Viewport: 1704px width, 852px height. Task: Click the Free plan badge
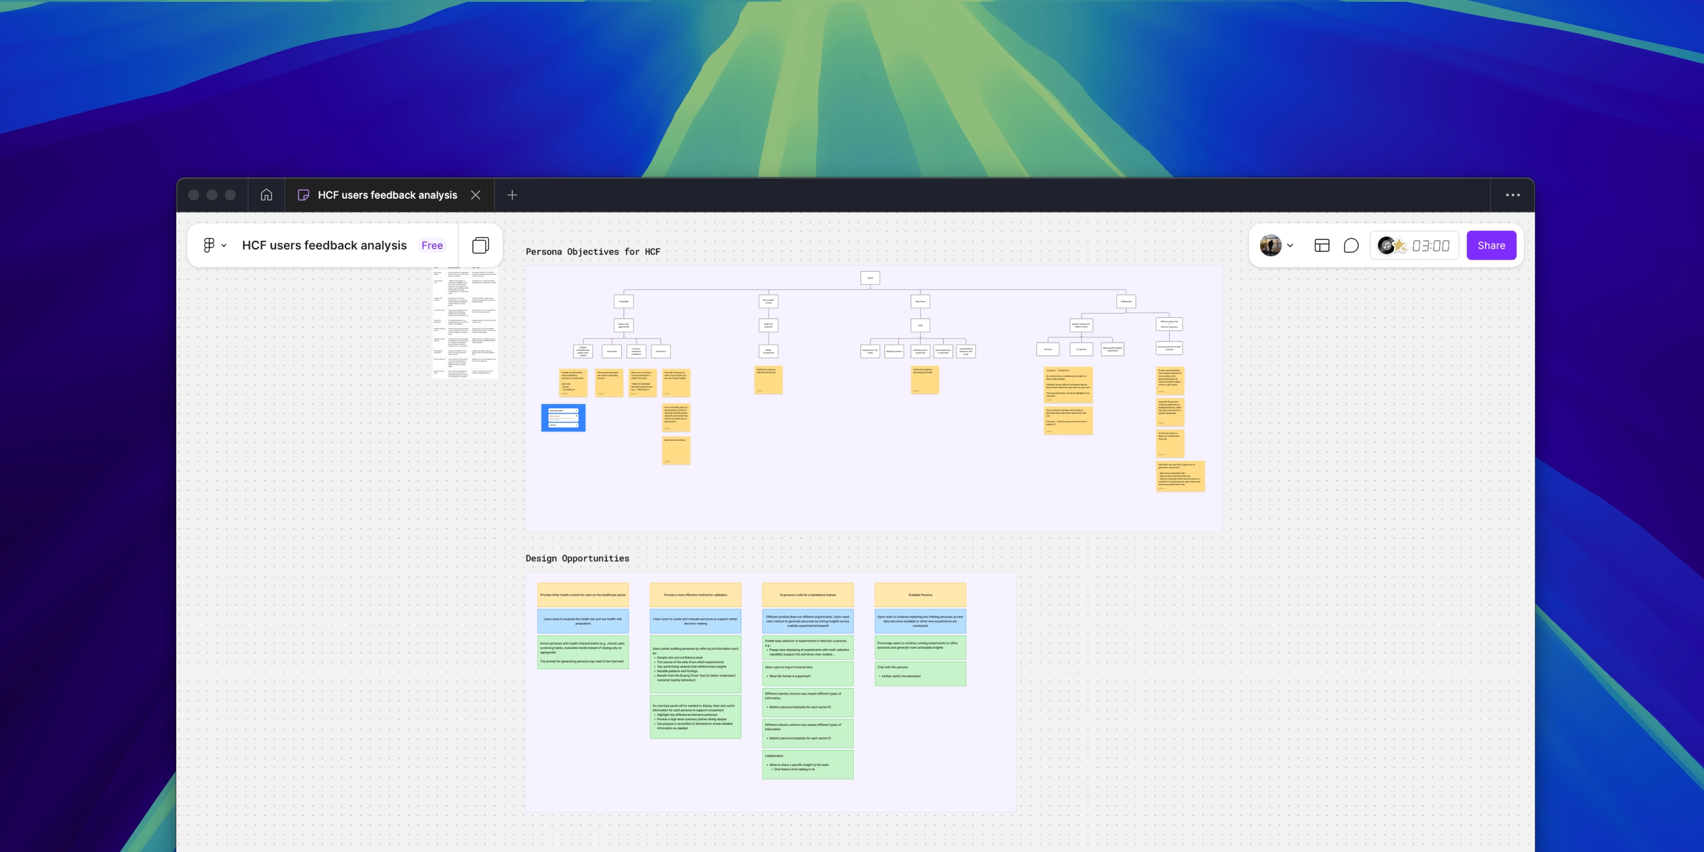click(432, 246)
